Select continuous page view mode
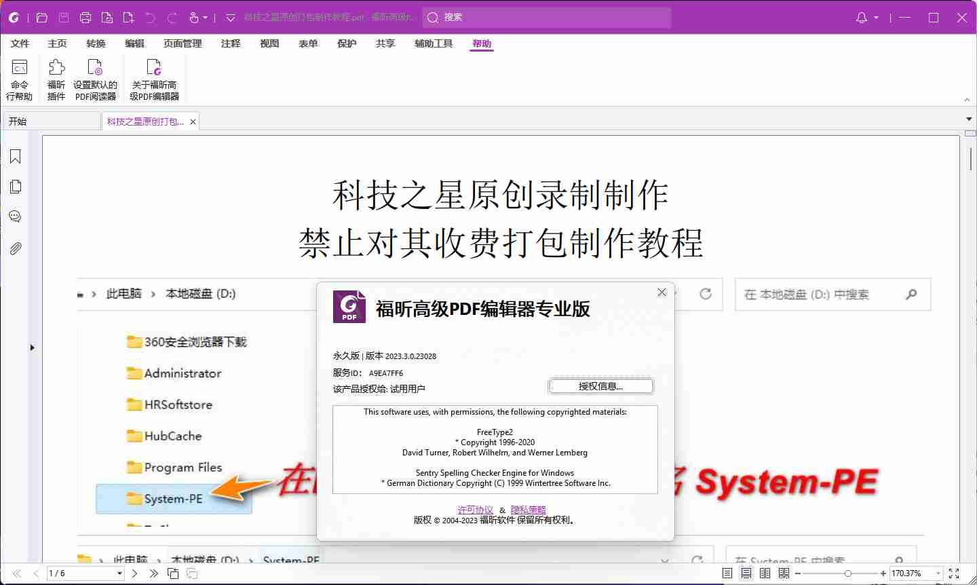977x585 pixels. [x=746, y=573]
